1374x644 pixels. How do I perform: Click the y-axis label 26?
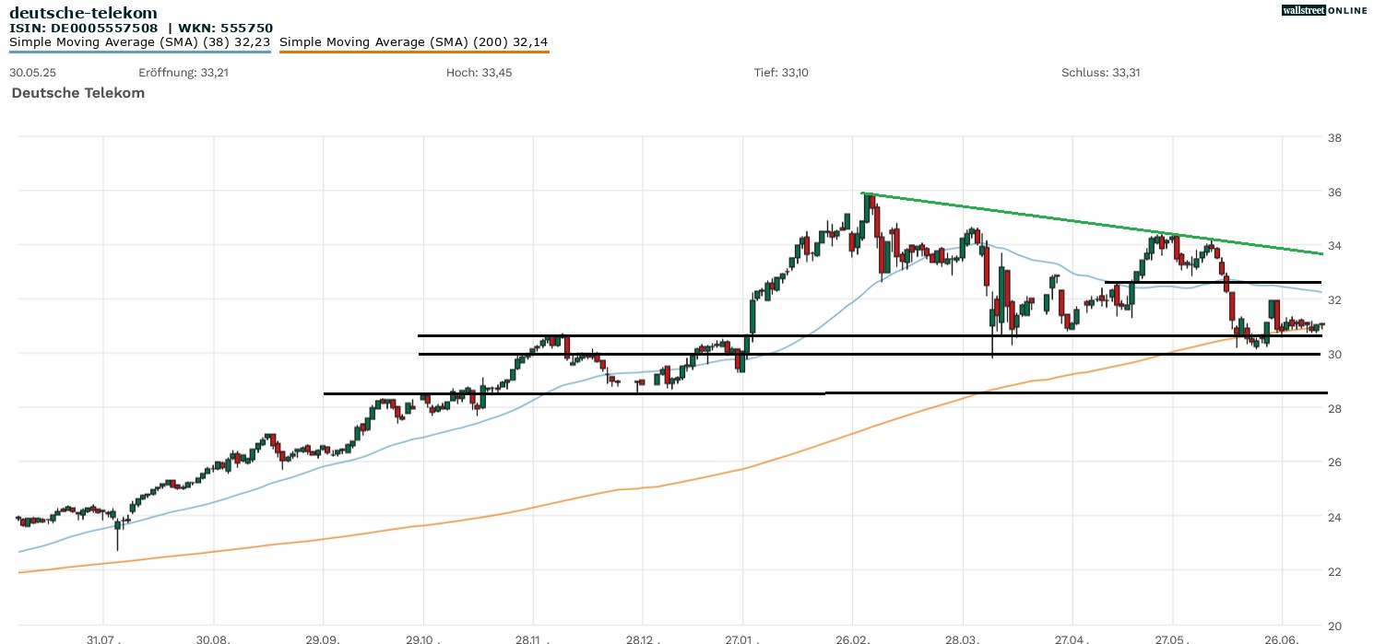tap(1333, 463)
